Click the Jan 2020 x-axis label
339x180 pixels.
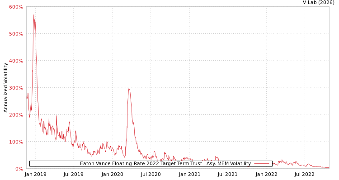(x=112, y=174)
